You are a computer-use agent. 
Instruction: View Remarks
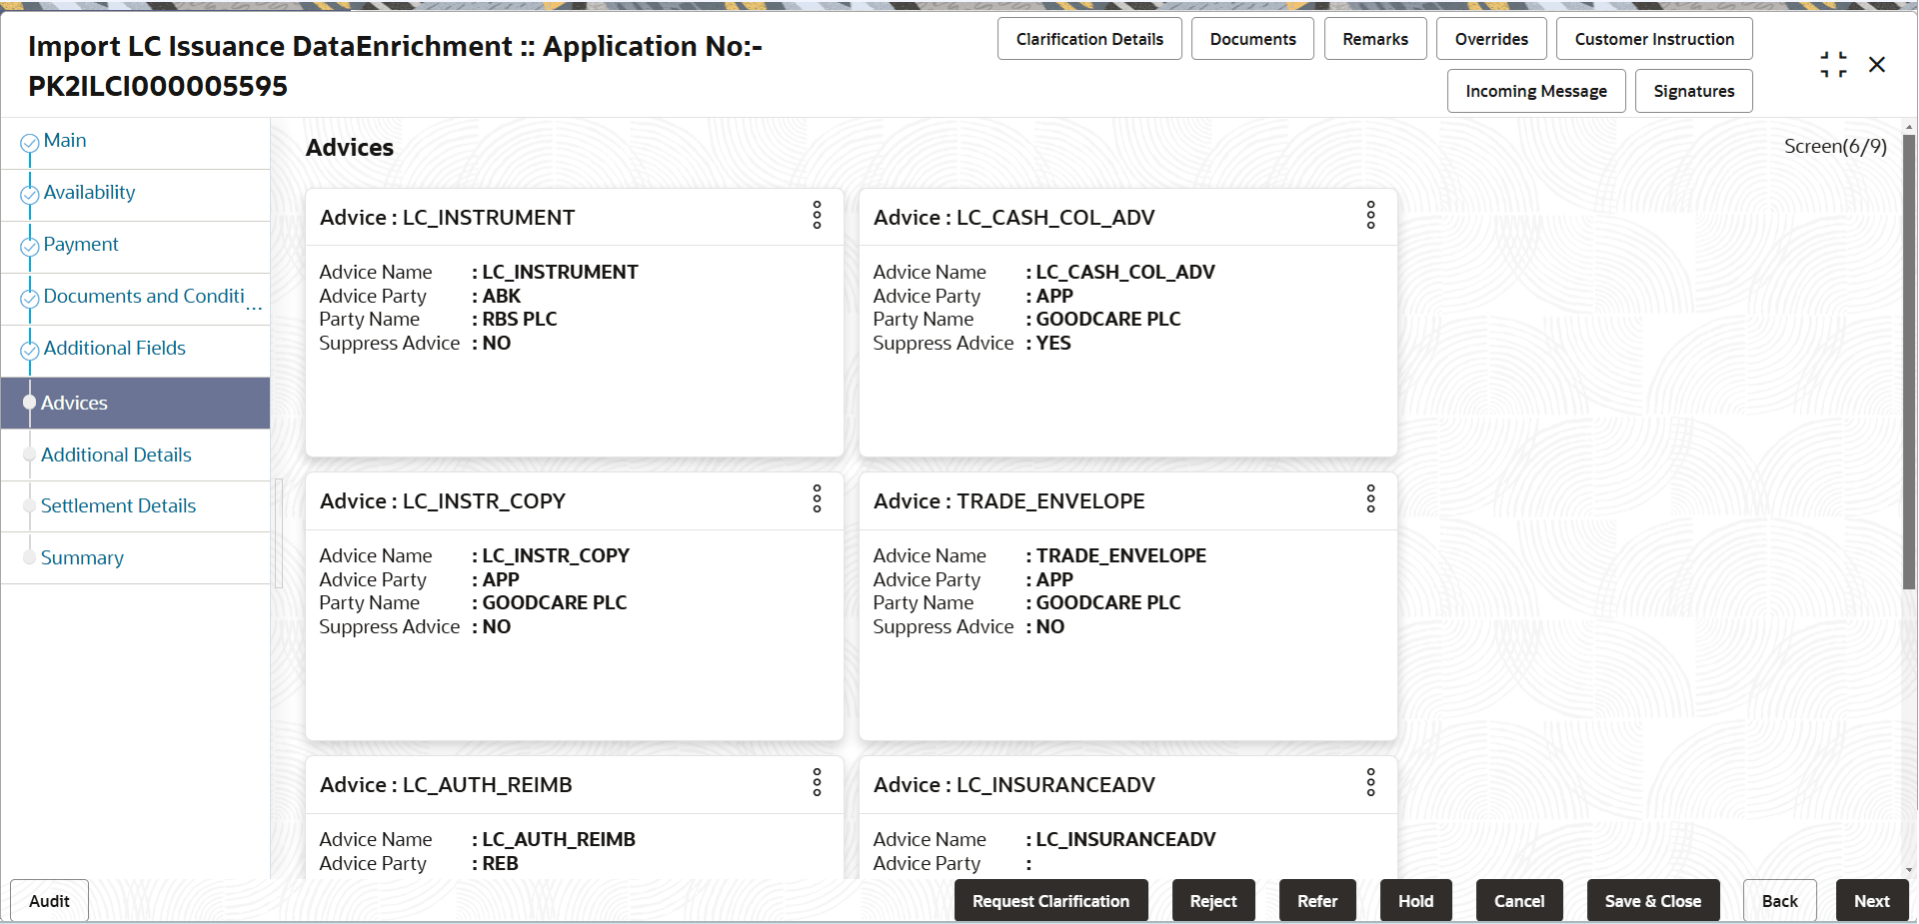click(x=1375, y=39)
